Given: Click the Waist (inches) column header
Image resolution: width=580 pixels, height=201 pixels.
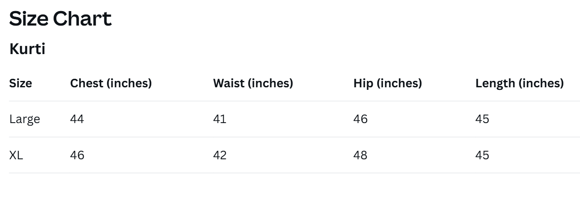Looking at the screenshot, I should 253,83.
